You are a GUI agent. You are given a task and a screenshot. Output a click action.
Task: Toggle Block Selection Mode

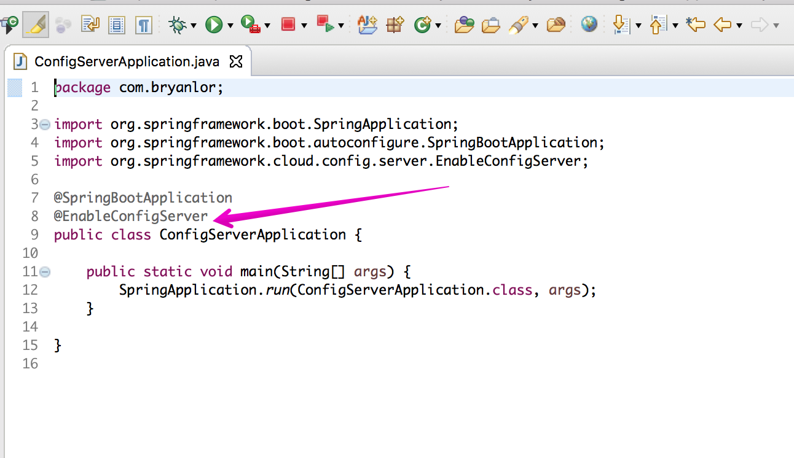pos(117,25)
